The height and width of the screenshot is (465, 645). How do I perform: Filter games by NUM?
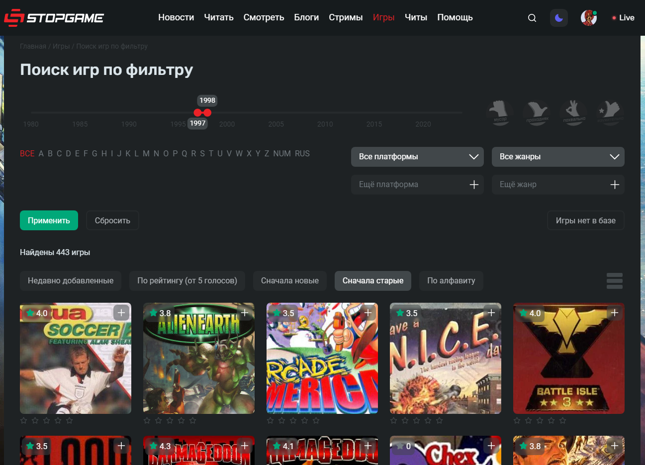(x=282, y=154)
